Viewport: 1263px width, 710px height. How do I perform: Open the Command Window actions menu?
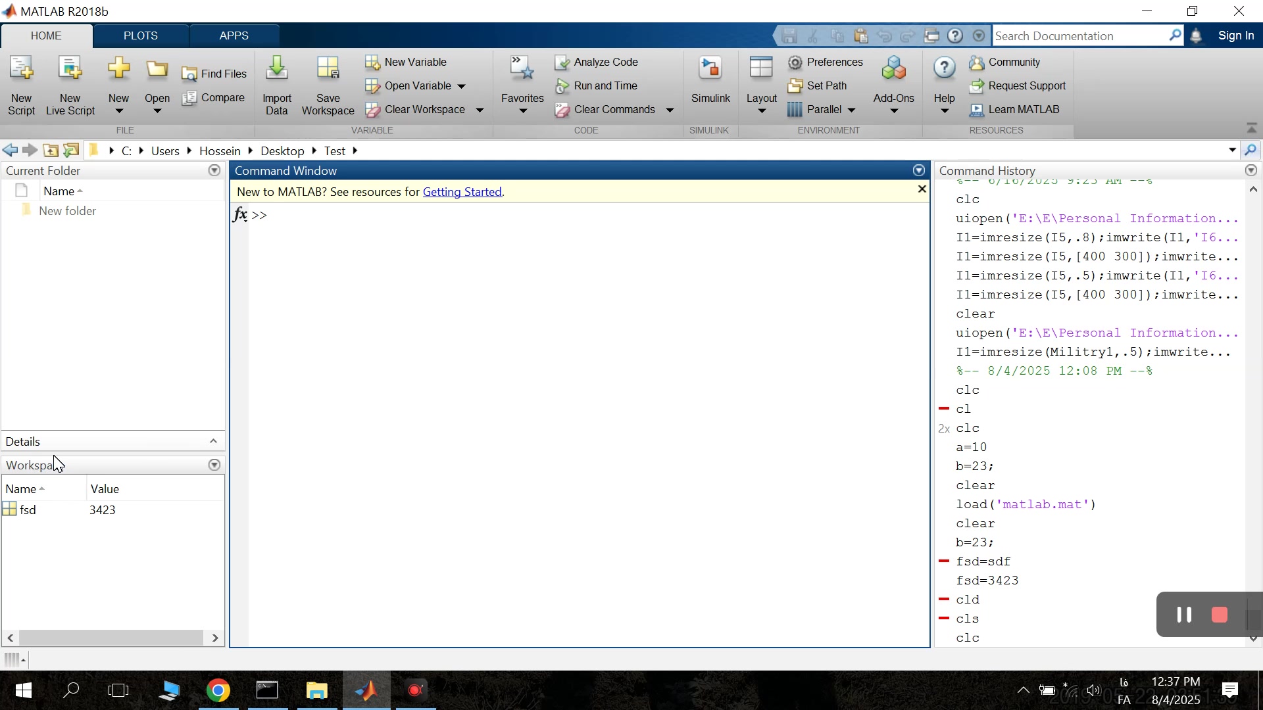coord(919,171)
